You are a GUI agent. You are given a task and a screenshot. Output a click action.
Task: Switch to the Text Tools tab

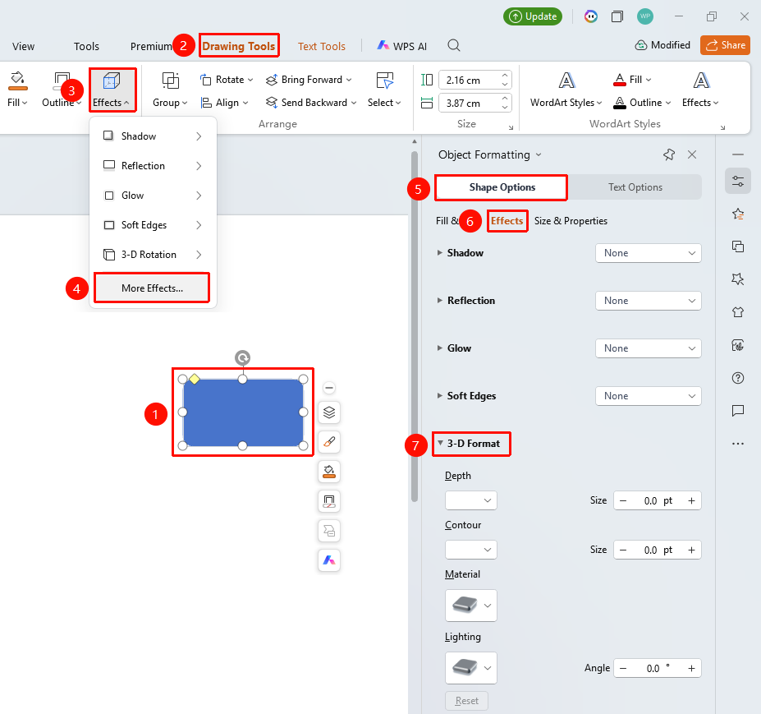click(322, 46)
